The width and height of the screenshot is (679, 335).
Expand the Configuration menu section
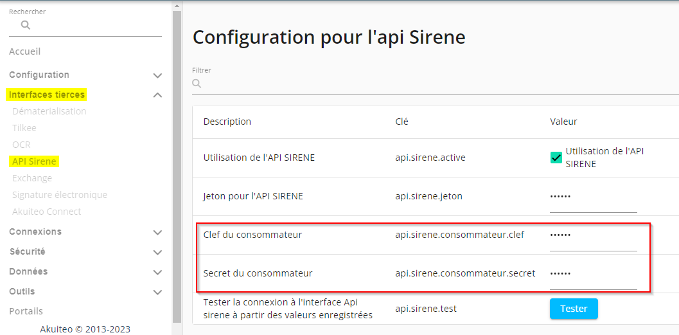(157, 75)
